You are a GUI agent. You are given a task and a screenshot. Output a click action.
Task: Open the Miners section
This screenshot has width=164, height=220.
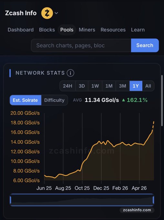pos(87,30)
